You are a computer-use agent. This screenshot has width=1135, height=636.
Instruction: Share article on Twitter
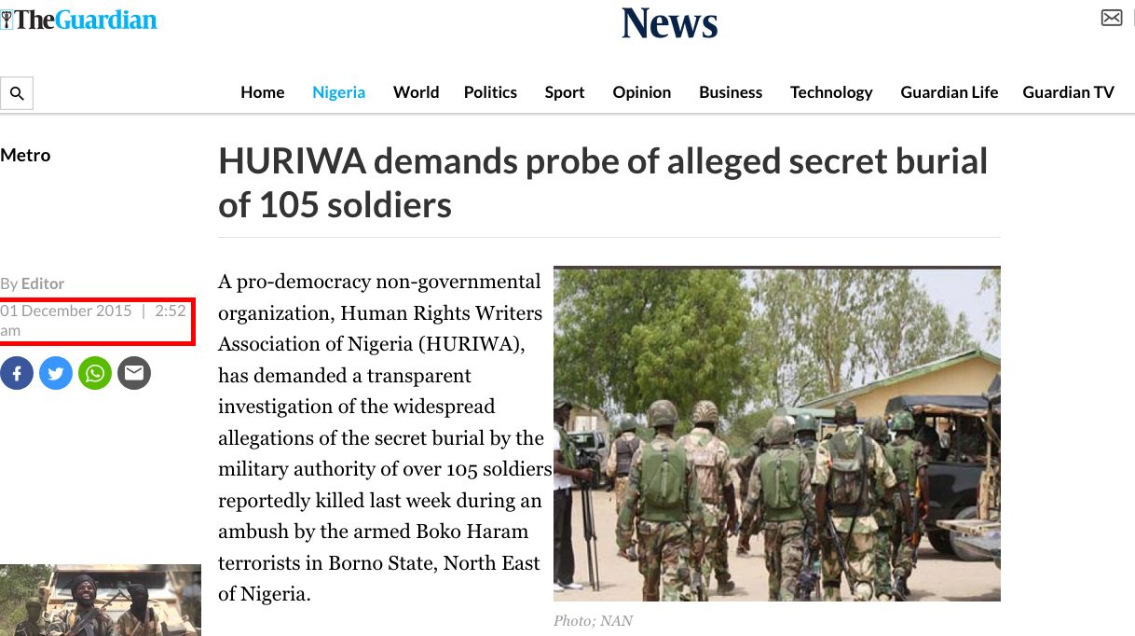coord(56,374)
